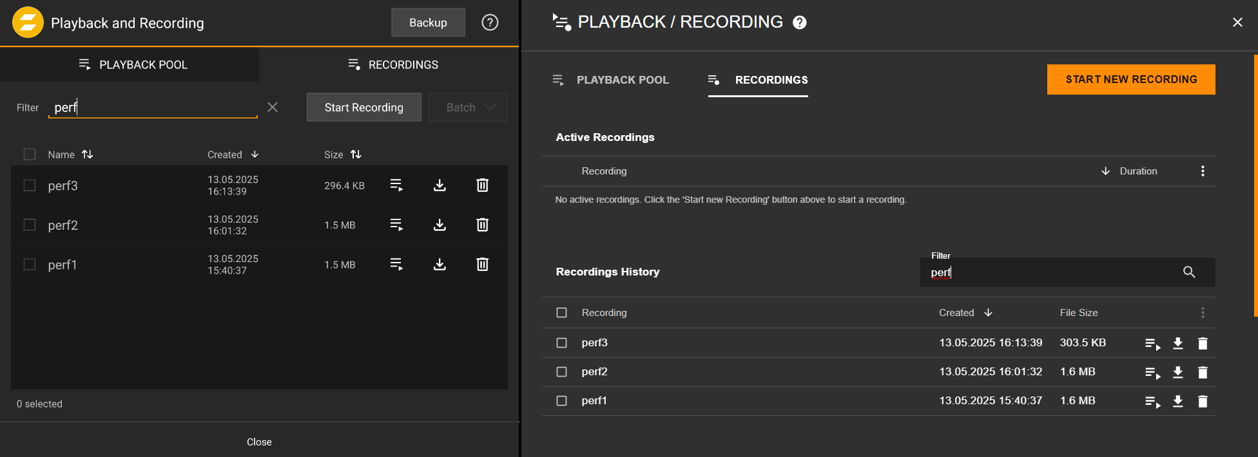Download perf3 recording in left window
Viewport: 1258px width, 457px height.
[x=440, y=185]
